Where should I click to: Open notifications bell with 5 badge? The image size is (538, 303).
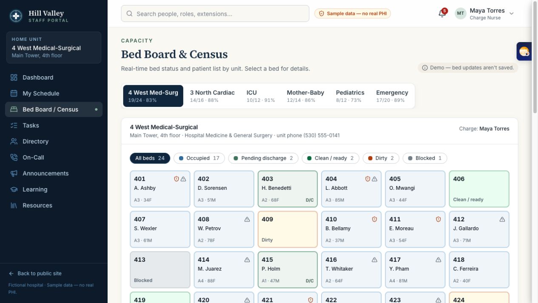[442, 13]
